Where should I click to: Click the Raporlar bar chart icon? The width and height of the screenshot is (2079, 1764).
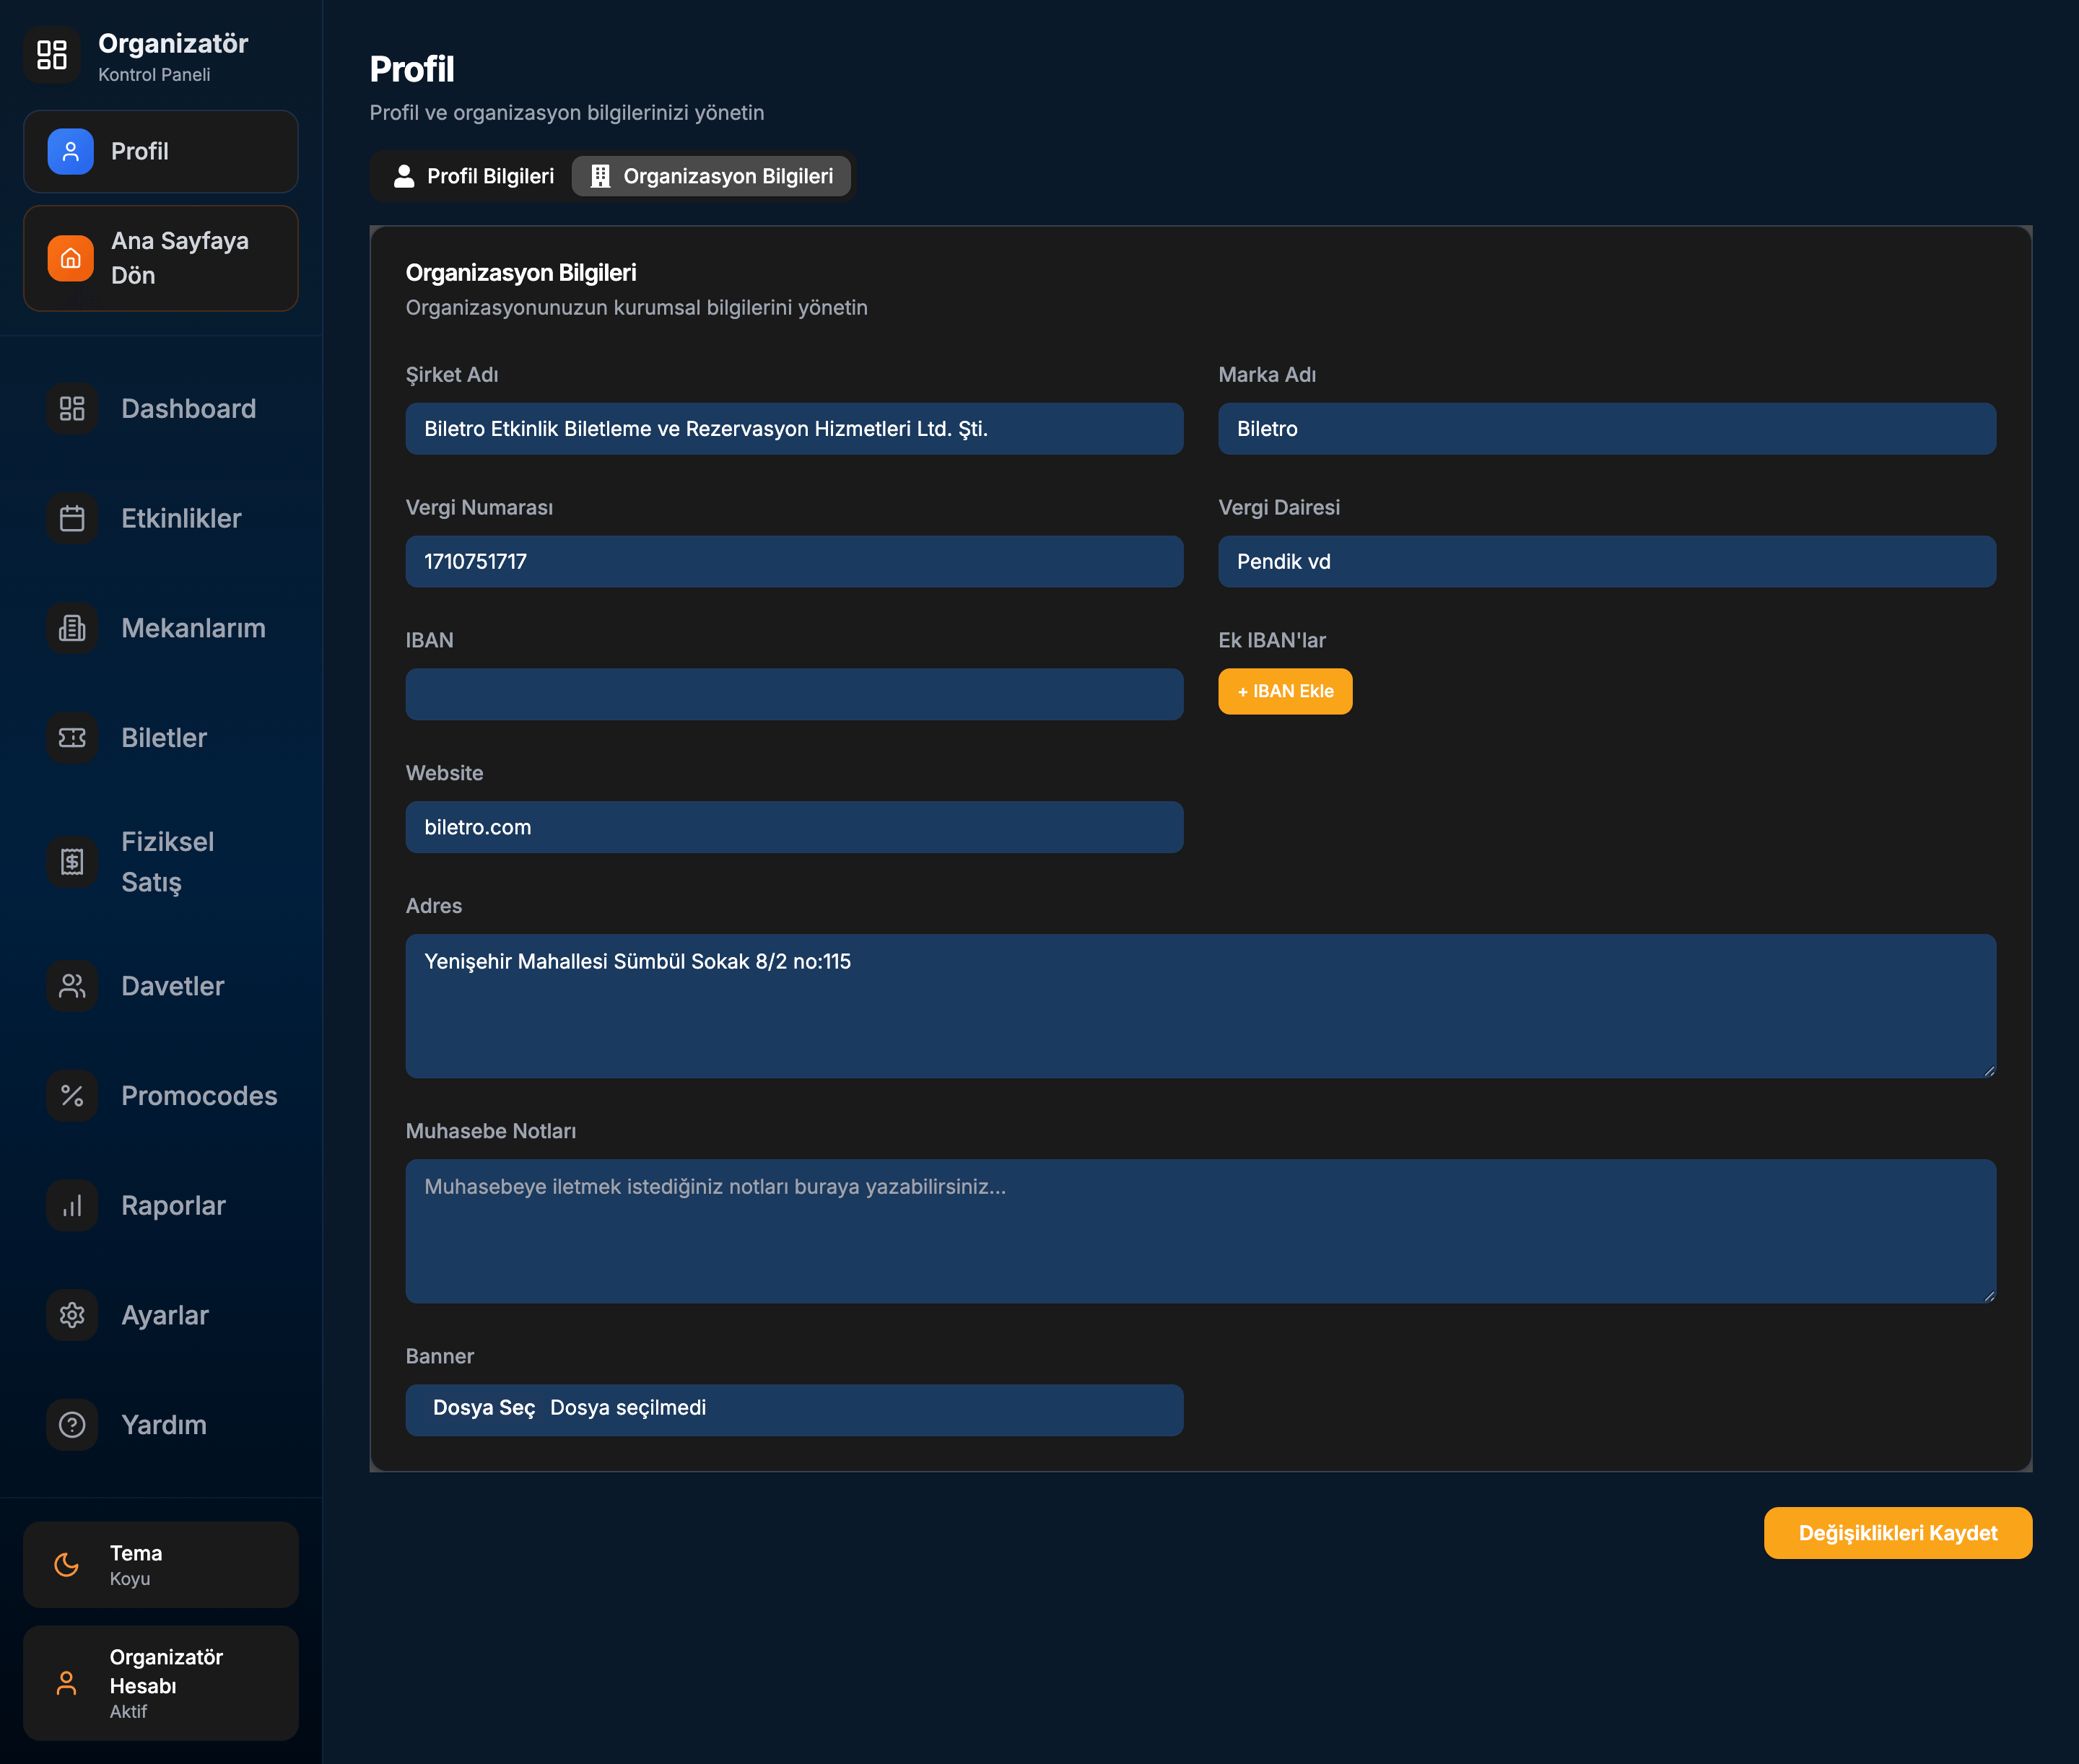point(72,1205)
